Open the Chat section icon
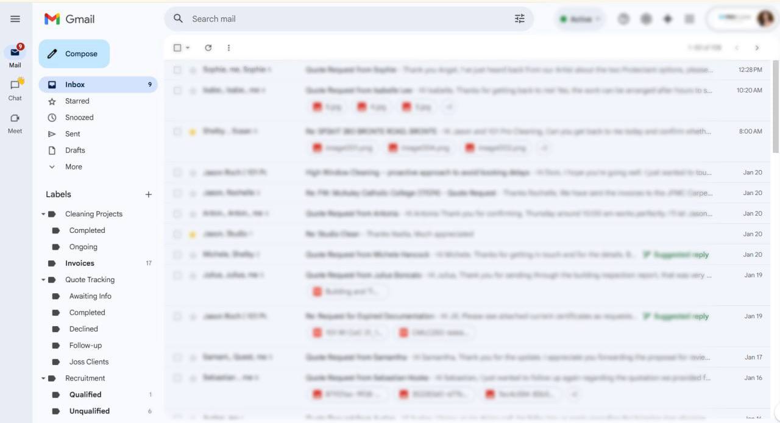This screenshot has width=780, height=423. [15, 85]
